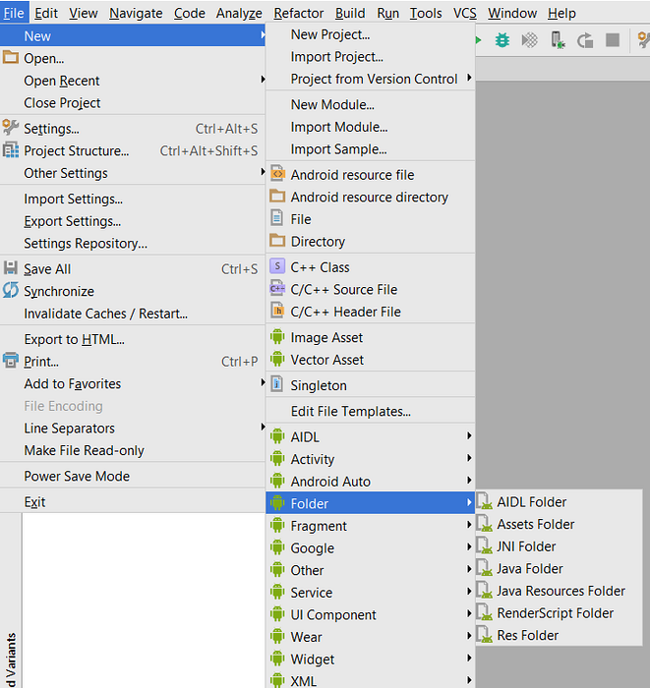Open the Refactor menu
650x688 pixels.
pyautogui.click(x=298, y=13)
